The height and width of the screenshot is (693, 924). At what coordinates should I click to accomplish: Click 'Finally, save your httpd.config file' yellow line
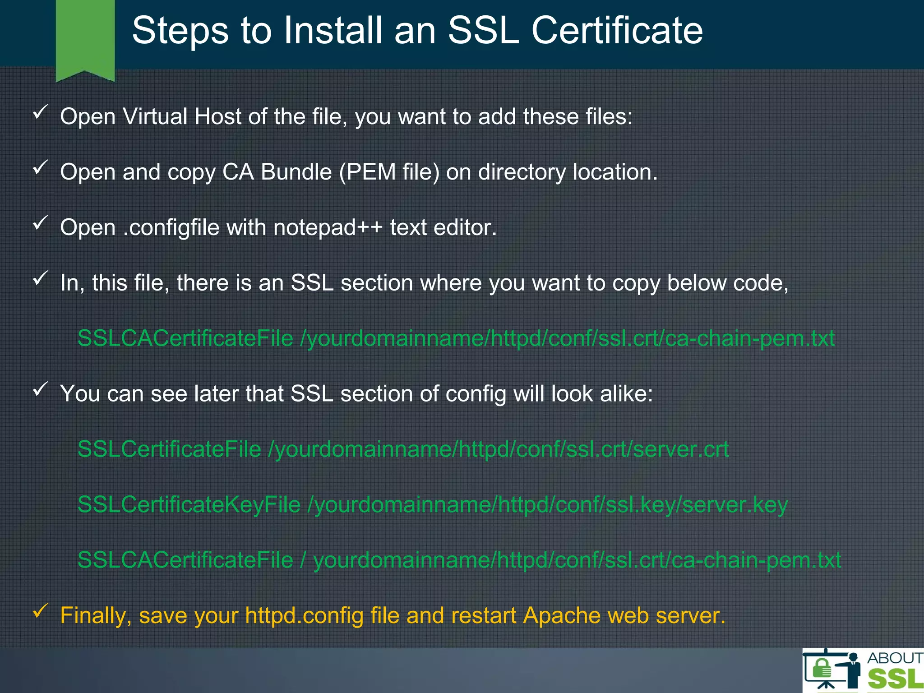pos(393,616)
